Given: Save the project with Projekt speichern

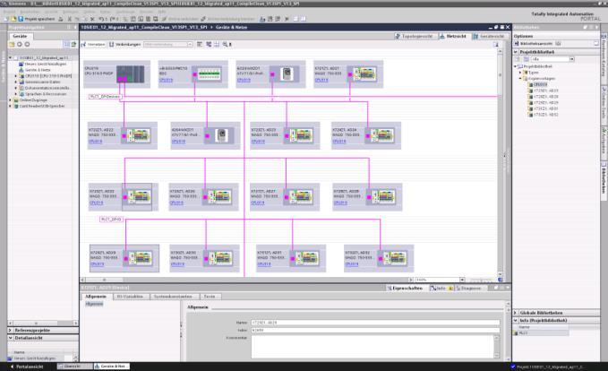Looking at the screenshot, I should pos(37,19).
